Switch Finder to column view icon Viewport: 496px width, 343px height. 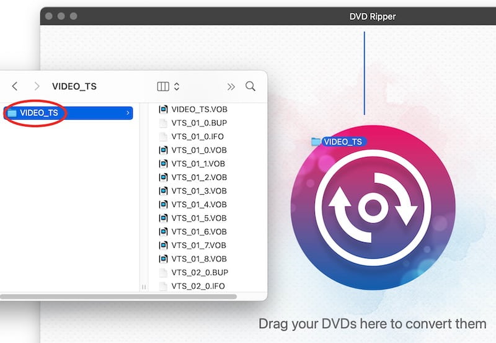tap(163, 86)
